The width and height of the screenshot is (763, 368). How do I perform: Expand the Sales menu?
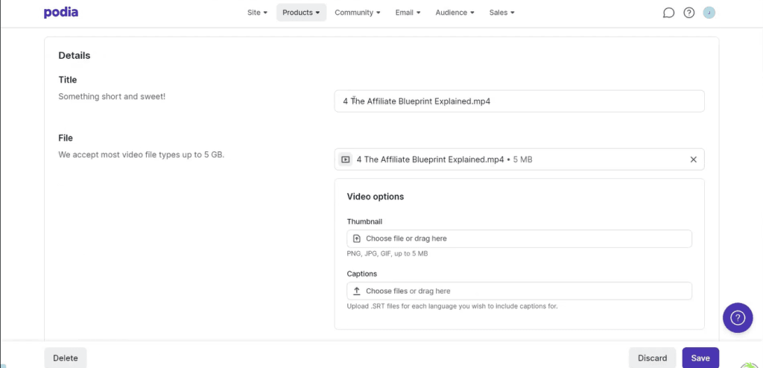click(501, 13)
